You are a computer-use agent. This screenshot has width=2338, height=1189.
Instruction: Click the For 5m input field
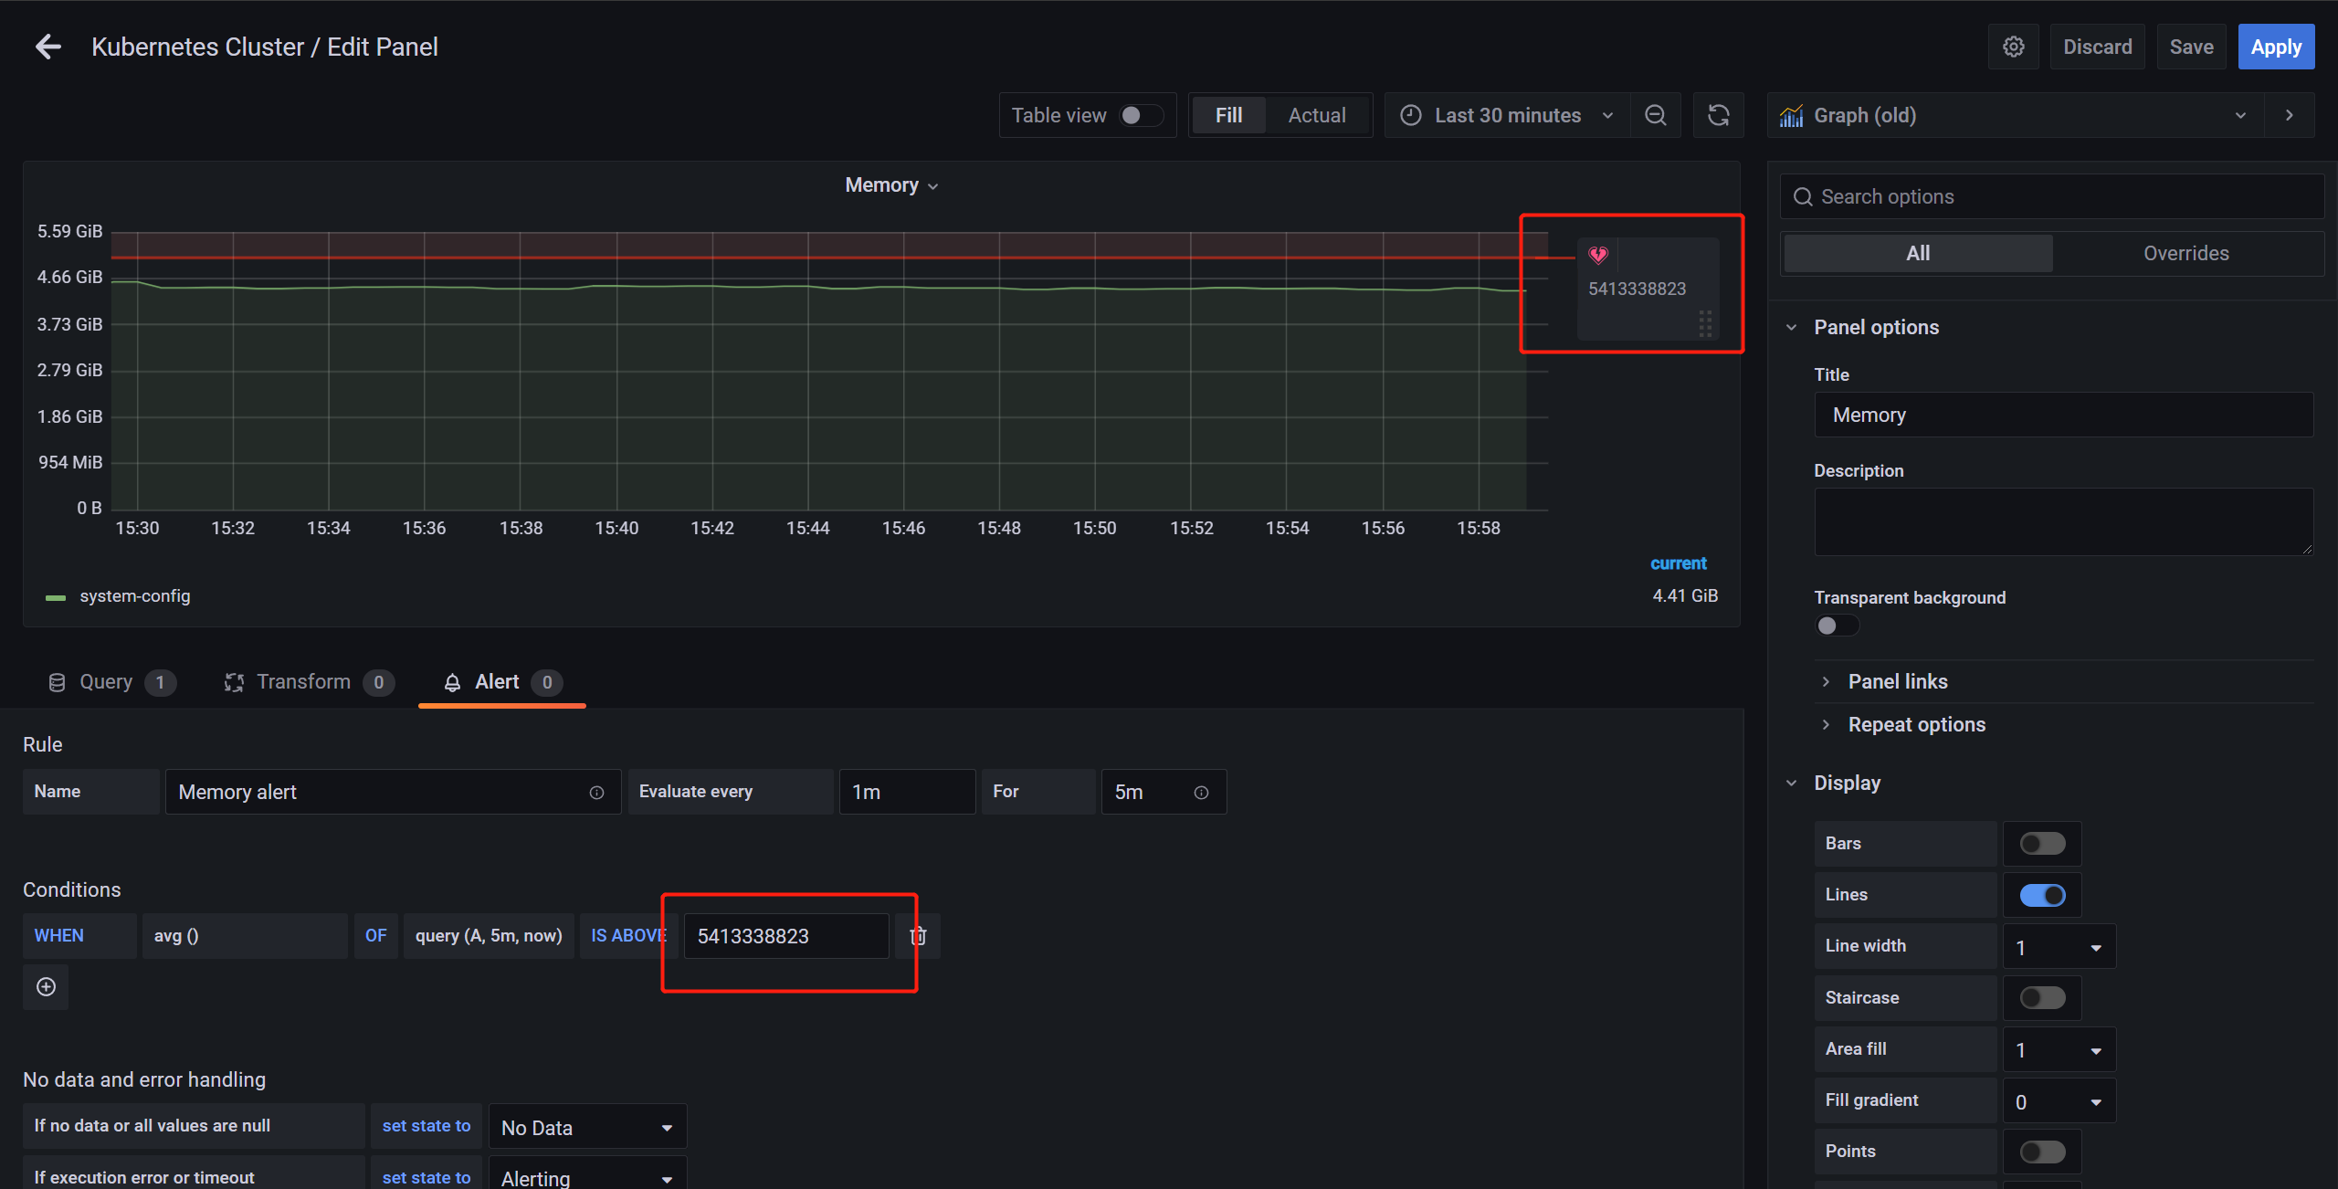1163,792
